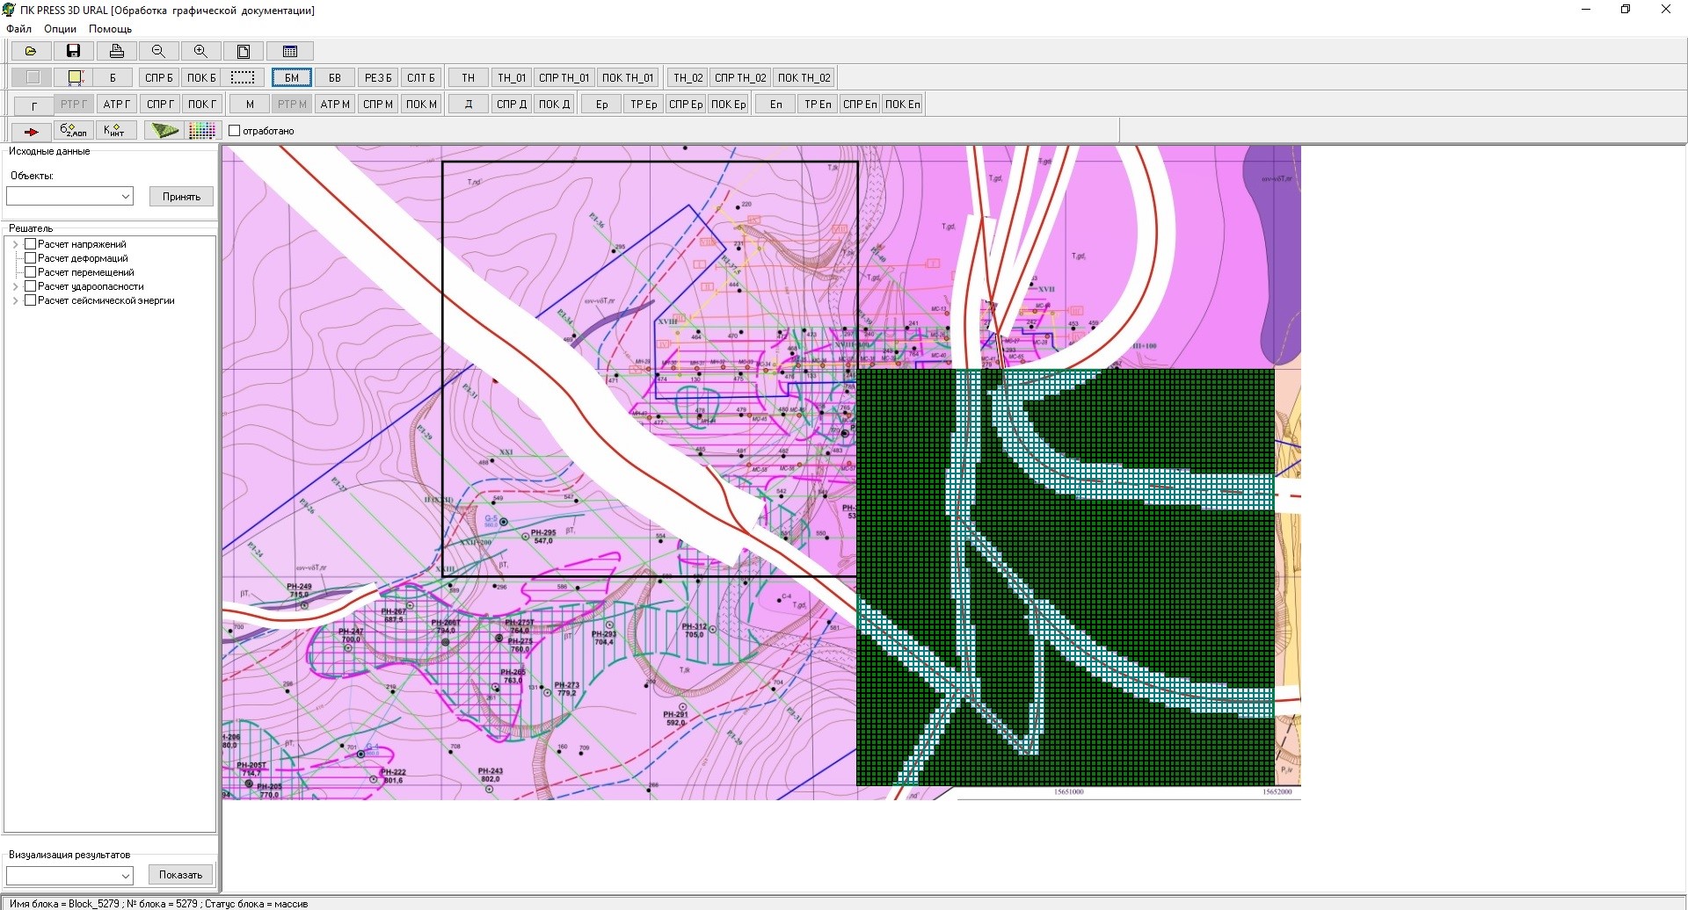Click the open file folder icon
This screenshot has height=910, width=1688.
[x=31, y=51]
